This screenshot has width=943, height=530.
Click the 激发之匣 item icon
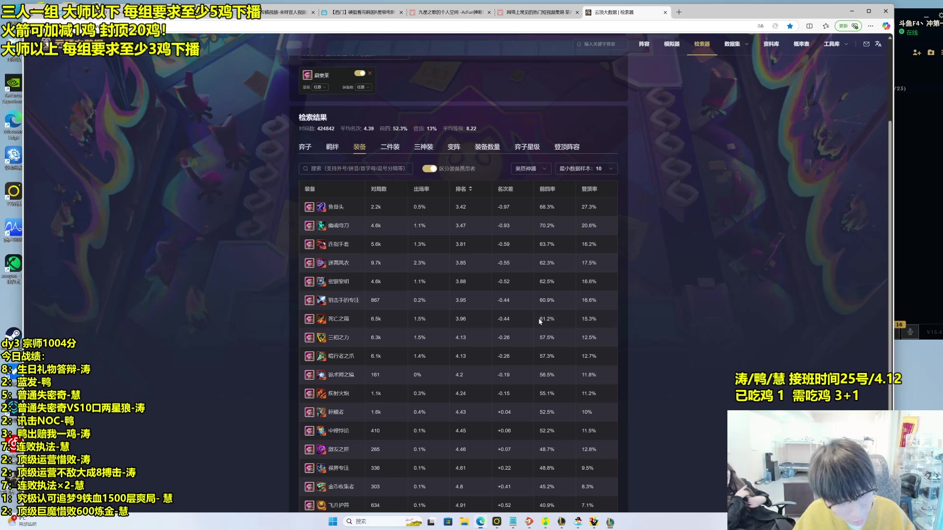tap(321, 450)
